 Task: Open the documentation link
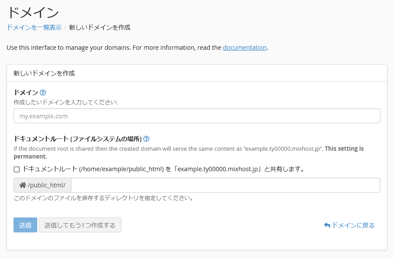pyautogui.click(x=244, y=47)
